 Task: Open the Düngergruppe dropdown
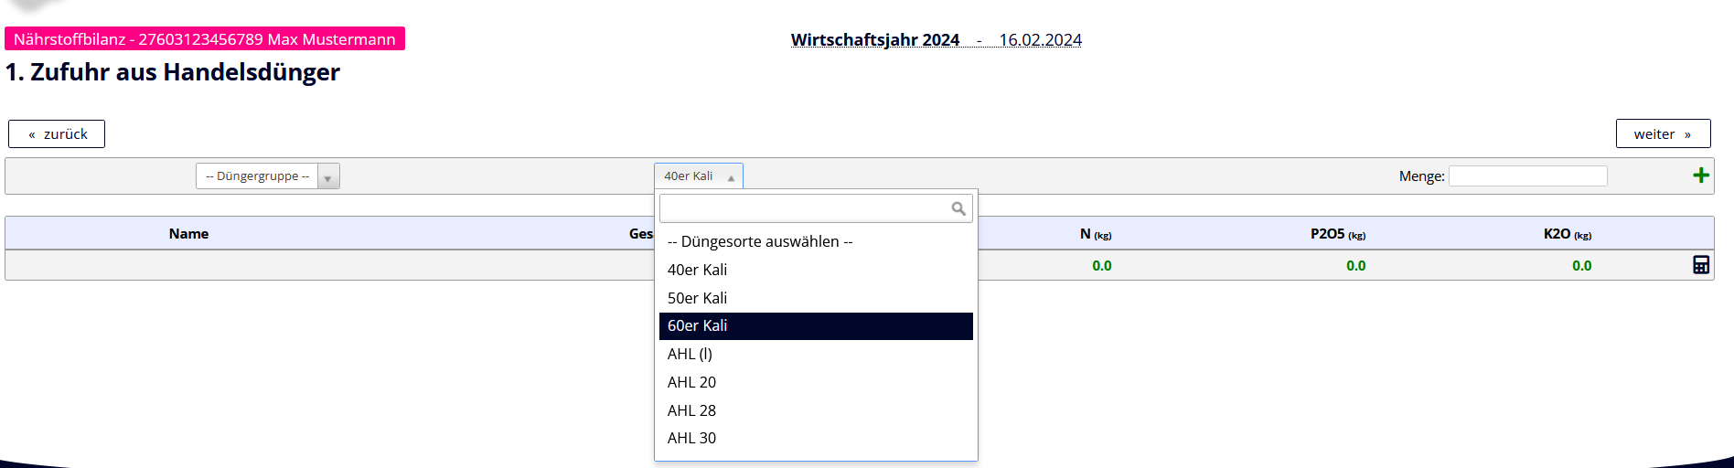pos(268,175)
